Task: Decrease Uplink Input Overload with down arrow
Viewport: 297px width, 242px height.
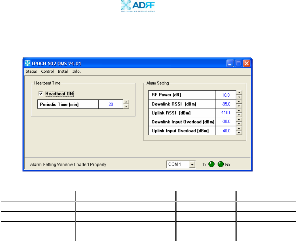Action: point(239,133)
